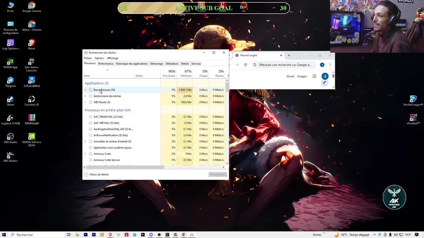
Task: Click the Discord taskbar icon
Action: 151,235
